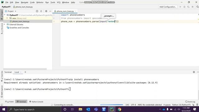
Task: Open the View menu
Action: (17, 2)
